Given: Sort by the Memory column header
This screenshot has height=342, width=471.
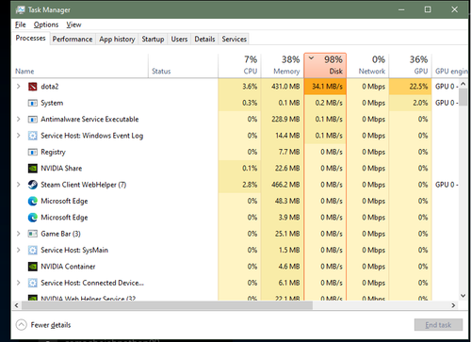Looking at the screenshot, I should click(x=283, y=66).
